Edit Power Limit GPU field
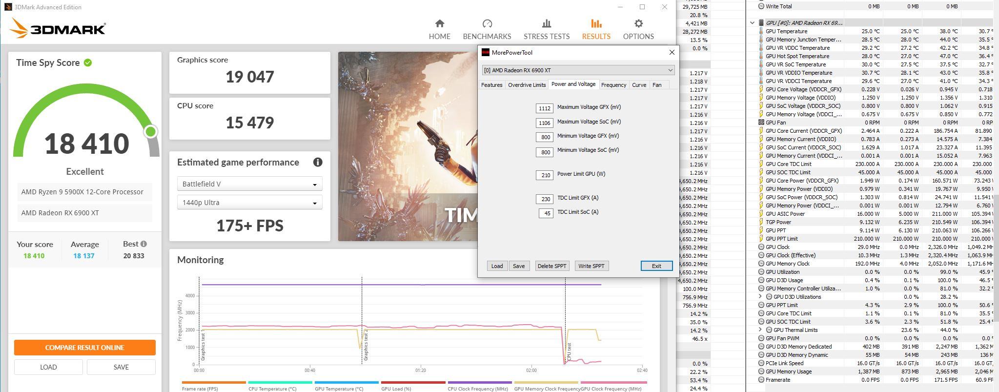The width and height of the screenshot is (999, 392). pos(544,175)
